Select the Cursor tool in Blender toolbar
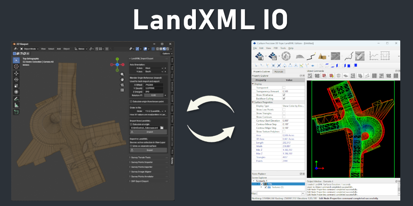This screenshot has width=413, height=206. pyautogui.click(x=16, y=66)
